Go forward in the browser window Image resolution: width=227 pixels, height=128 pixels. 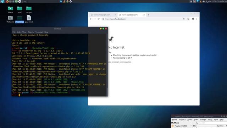pyautogui.click(x=95, y=19)
